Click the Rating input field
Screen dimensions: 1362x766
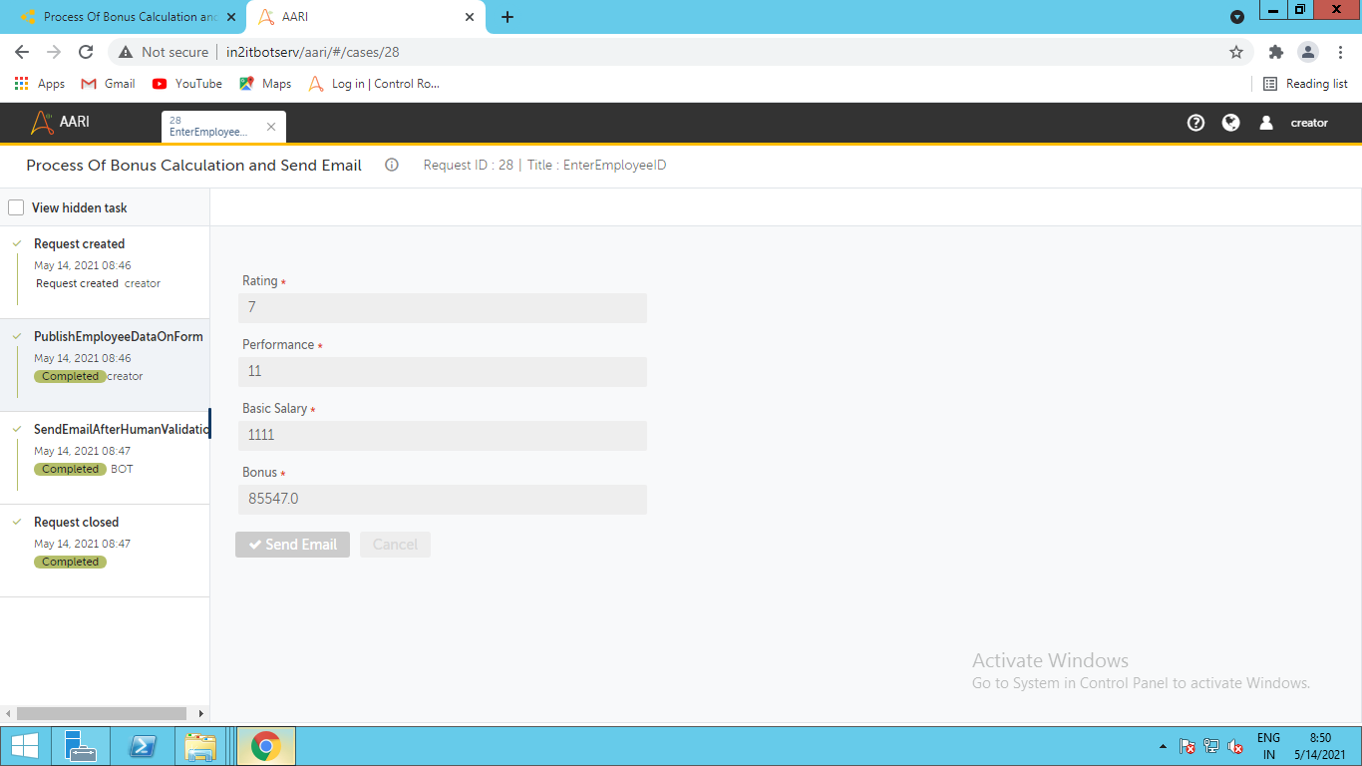point(443,308)
